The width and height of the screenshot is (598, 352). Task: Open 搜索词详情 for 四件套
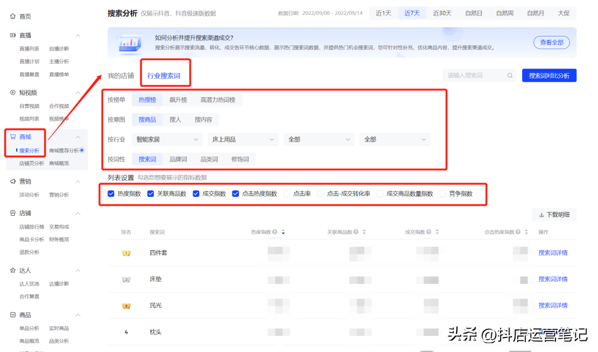click(553, 253)
